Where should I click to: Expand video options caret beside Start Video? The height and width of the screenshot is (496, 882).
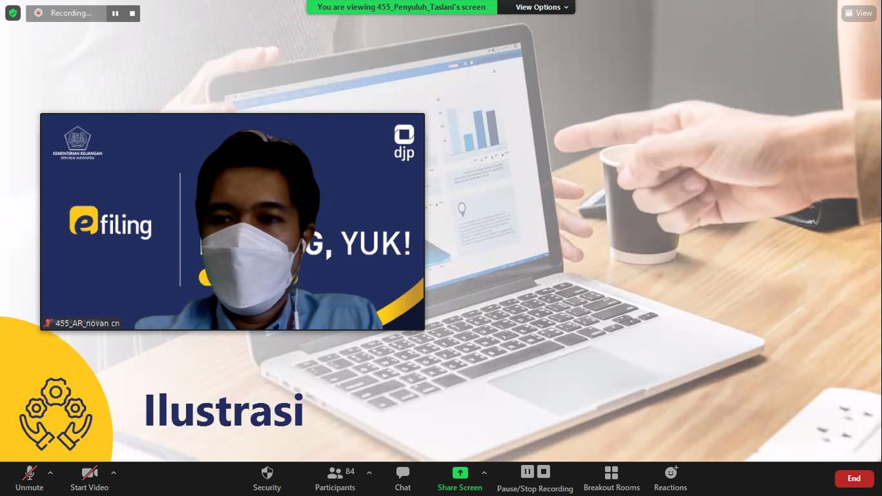coord(114,473)
